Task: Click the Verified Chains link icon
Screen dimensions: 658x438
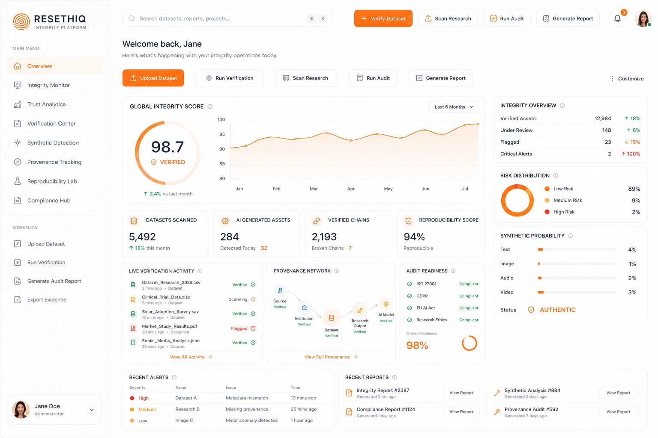Action: click(x=317, y=221)
